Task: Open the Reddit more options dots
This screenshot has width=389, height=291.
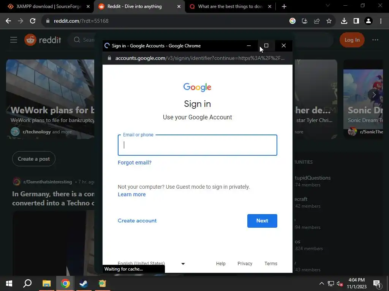Action: pos(375,40)
